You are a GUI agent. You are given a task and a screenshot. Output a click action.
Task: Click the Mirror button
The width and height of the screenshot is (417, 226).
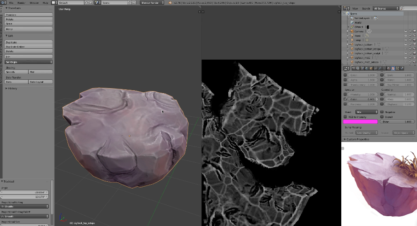pyautogui.click(x=29, y=29)
